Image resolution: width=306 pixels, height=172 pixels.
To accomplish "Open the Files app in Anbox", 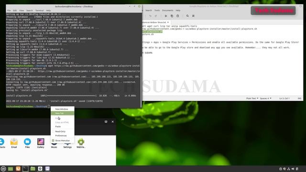I will [x=27, y=143].
